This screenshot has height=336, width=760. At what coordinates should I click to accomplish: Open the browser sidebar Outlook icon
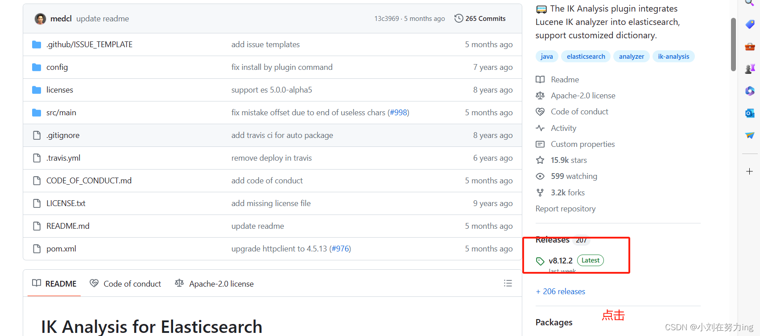click(x=750, y=113)
